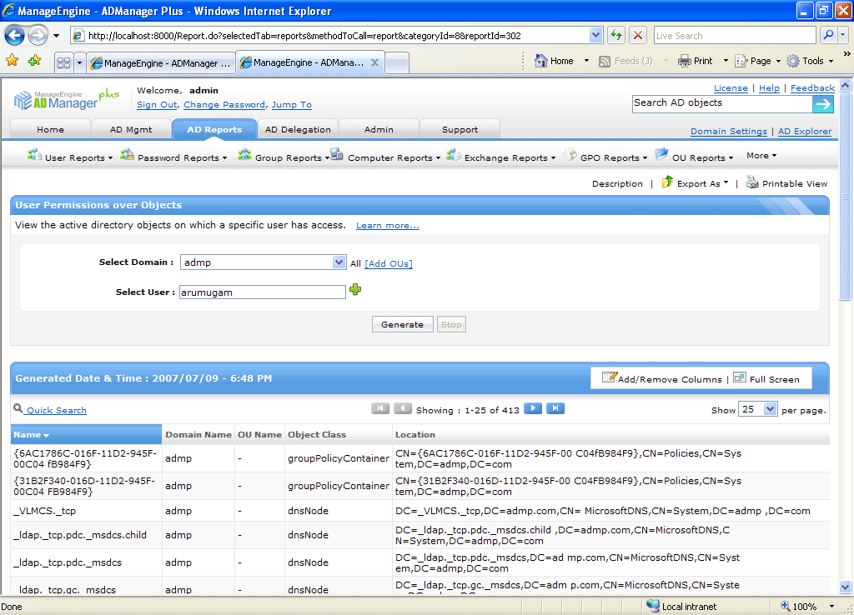Go to next page of results
The height and width of the screenshot is (615, 854).
pos(533,408)
